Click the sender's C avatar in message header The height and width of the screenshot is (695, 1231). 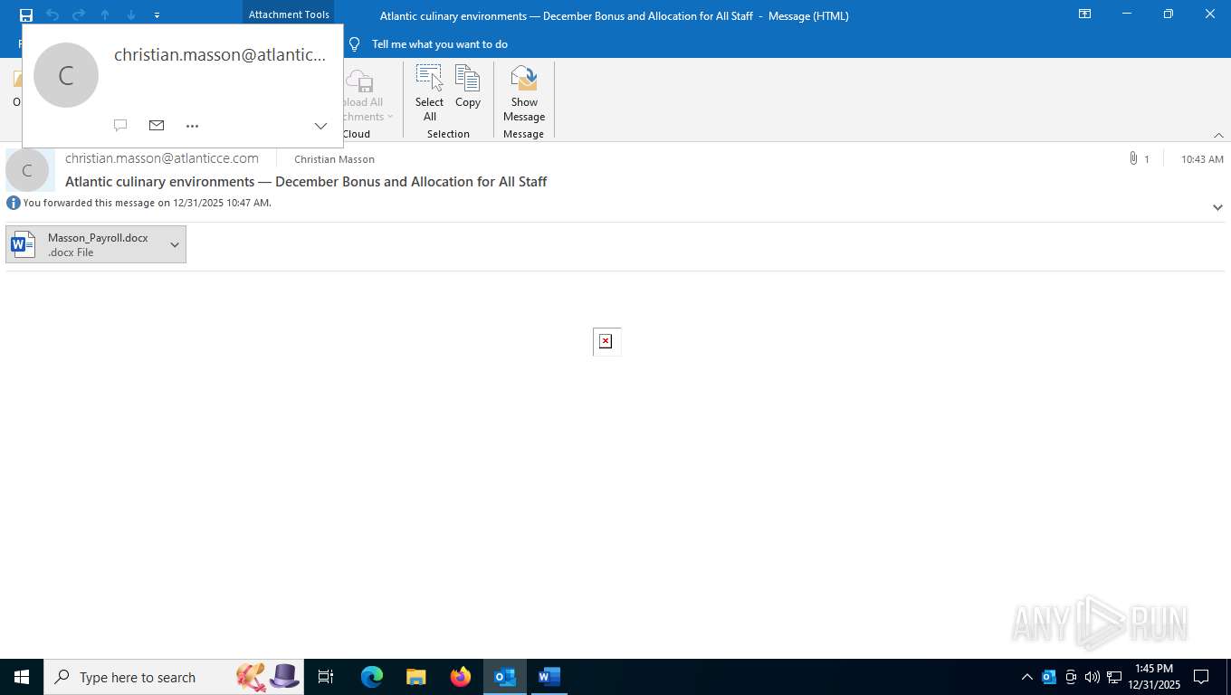pos(27,170)
